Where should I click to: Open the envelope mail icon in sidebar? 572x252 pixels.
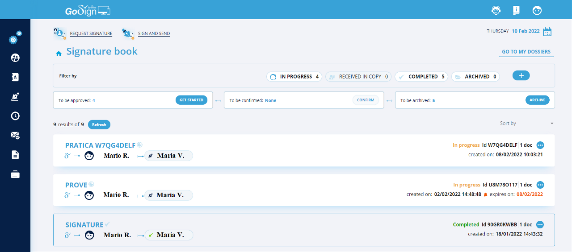[x=15, y=135]
